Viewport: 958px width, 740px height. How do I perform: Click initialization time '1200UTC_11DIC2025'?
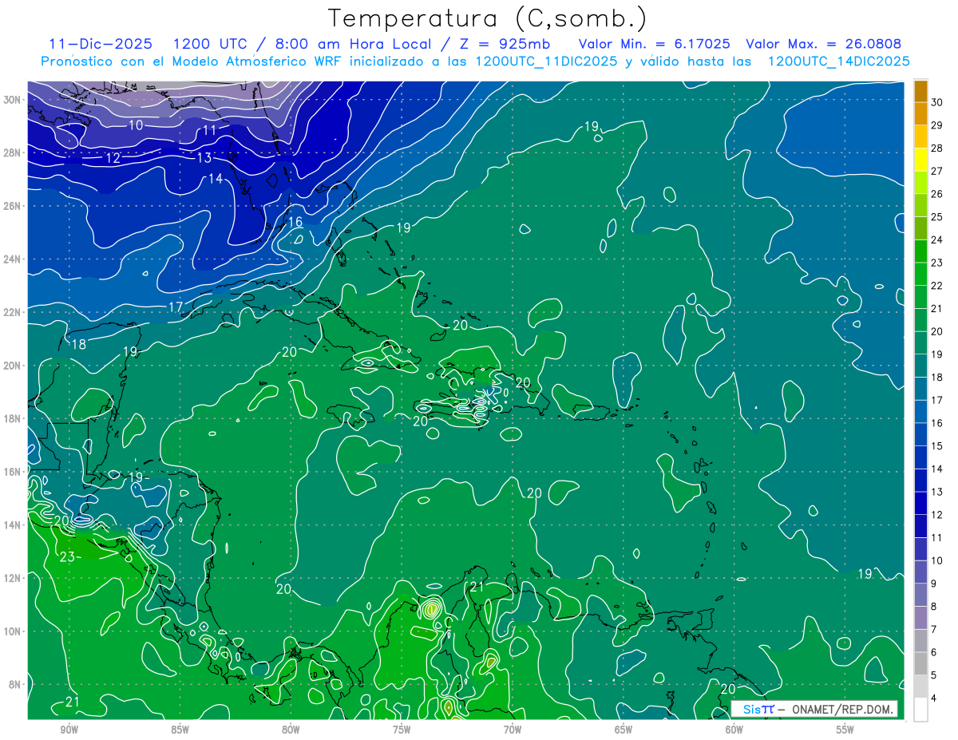pyautogui.click(x=546, y=61)
